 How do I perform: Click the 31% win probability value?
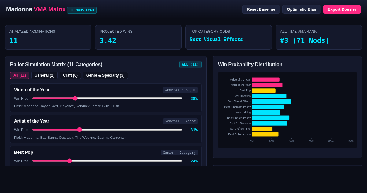(194, 130)
